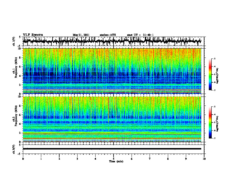The image size is (230, 178).
Task: Click ch.1 frequency tick label 2
Action: point(20,85)
